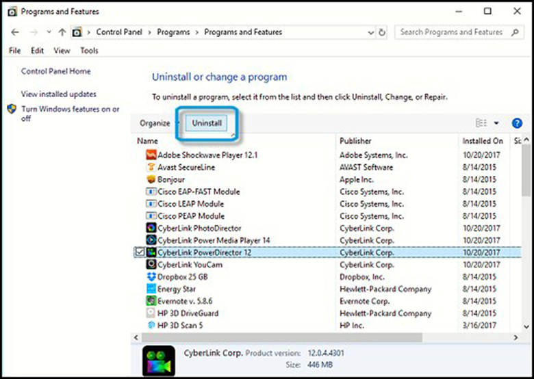Uncheck the CyberLink PowerDirector 12 checkbox

140,252
